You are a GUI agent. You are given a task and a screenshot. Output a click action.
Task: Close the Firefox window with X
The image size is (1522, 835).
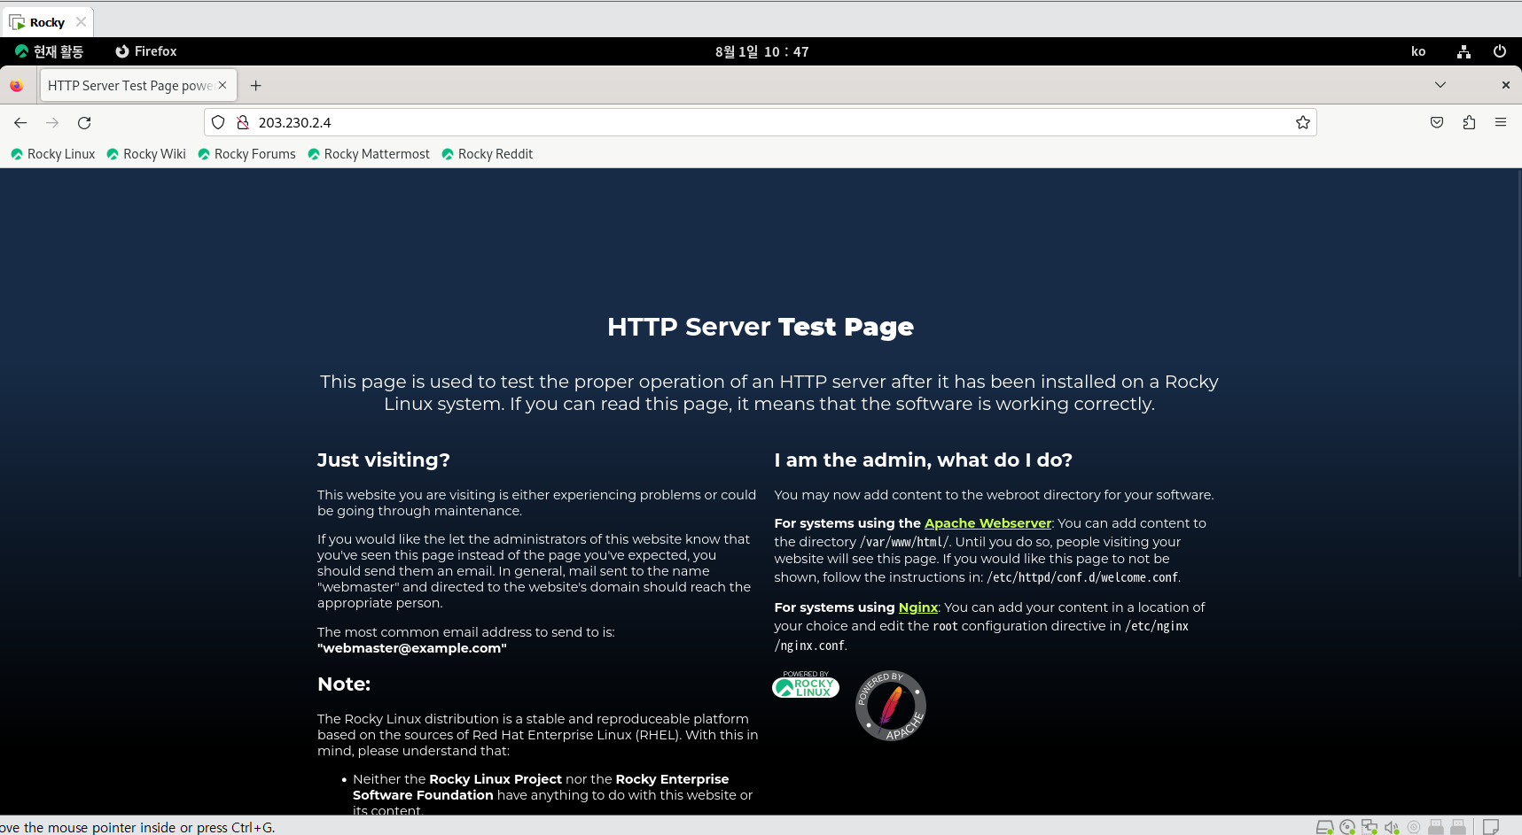(1505, 85)
